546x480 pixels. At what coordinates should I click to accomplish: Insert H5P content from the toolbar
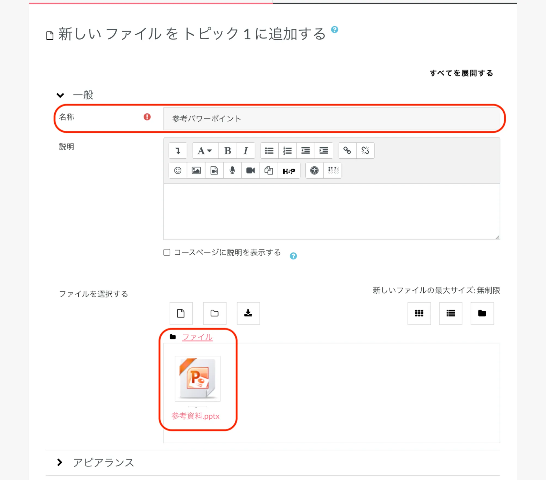[289, 171]
